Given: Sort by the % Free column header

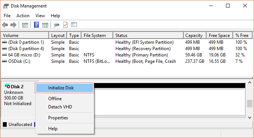Looking at the screenshot, I should [243, 36].
